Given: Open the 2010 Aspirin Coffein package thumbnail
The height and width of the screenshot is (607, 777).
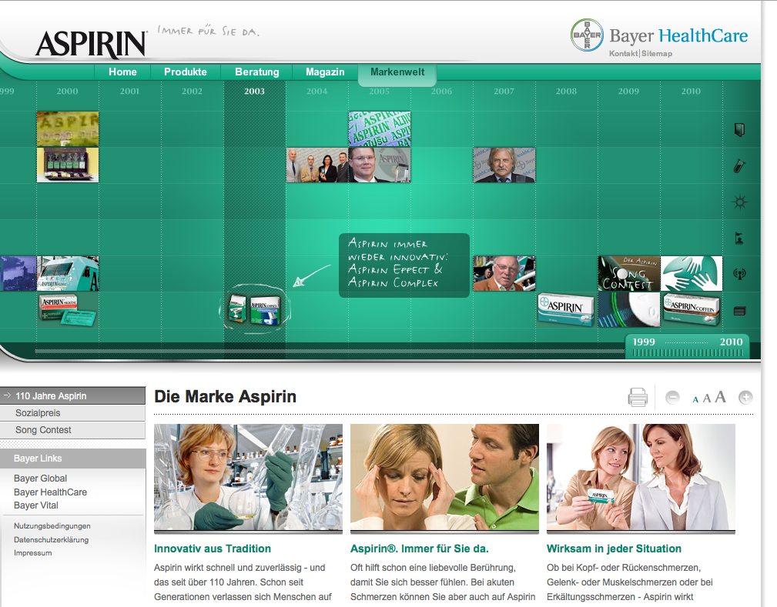Looking at the screenshot, I should [692, 309].
